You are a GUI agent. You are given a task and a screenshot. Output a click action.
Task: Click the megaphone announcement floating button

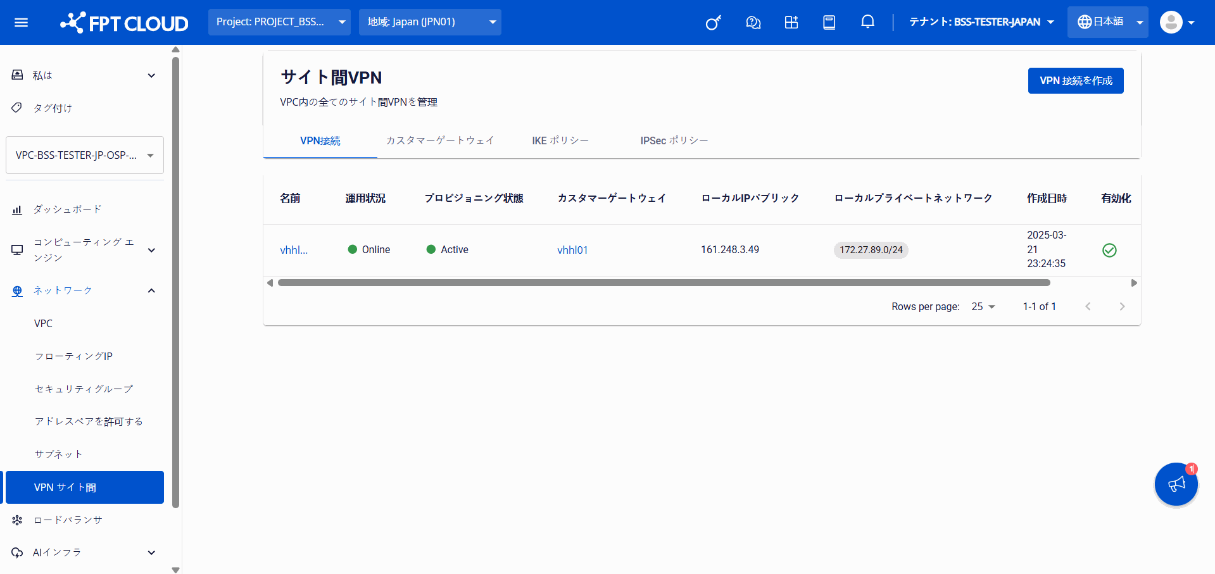click(1176, 484)
